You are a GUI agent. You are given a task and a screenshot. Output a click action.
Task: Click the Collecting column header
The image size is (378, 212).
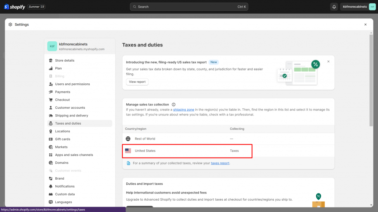tap(237, 129)
